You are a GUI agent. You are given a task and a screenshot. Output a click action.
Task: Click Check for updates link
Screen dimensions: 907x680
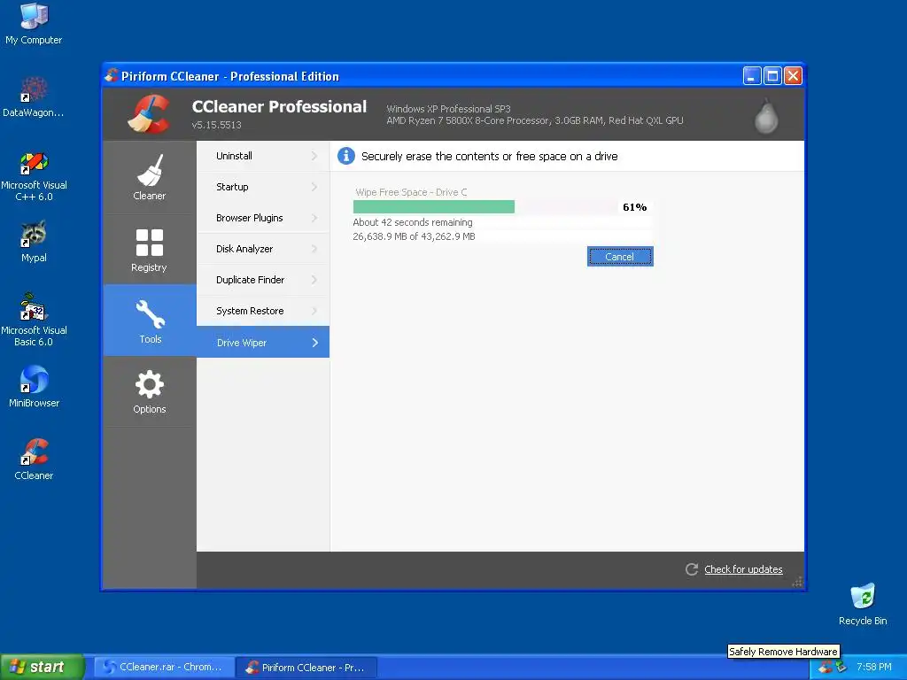[743, 569]
